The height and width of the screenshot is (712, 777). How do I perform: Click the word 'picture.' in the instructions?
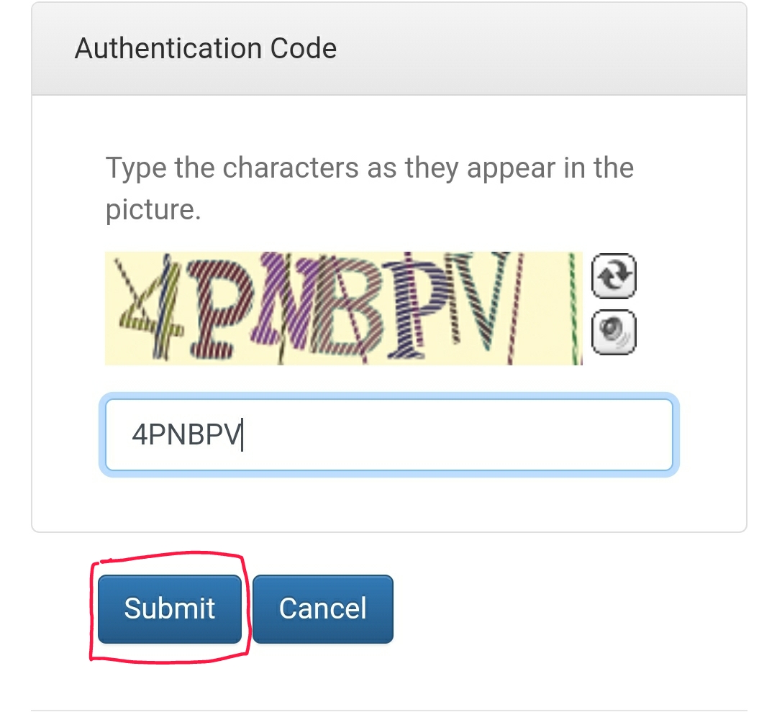(153, 210)
